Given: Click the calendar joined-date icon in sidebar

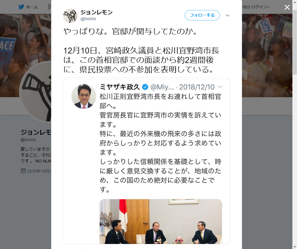Looking at the screenshot, I should pos(23,171).
